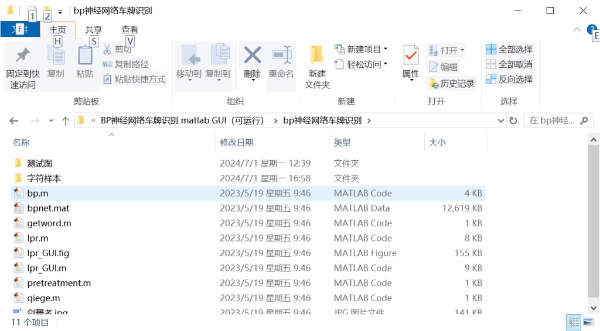The width and height of the screenshot is (600, 331).
Task: Sort by Size (大小) column header
Action: pos(437,143)
